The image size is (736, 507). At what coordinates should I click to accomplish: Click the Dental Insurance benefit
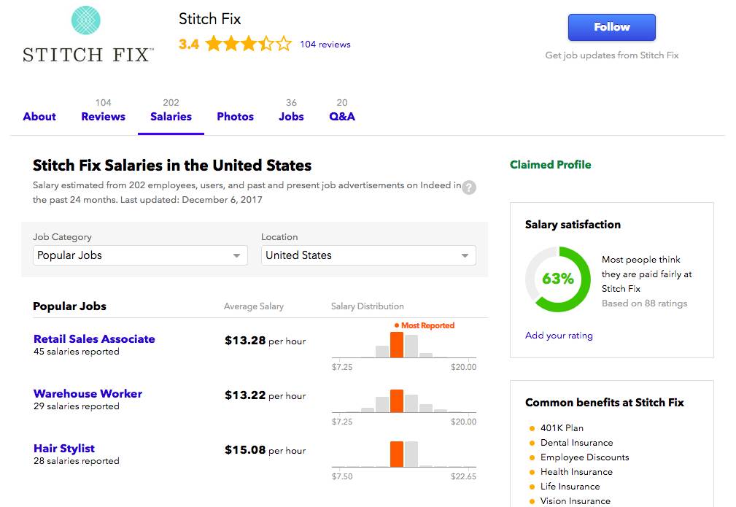(577, 443)
